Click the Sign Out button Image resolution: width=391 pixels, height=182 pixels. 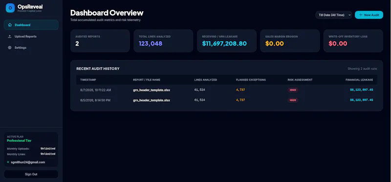31,174
